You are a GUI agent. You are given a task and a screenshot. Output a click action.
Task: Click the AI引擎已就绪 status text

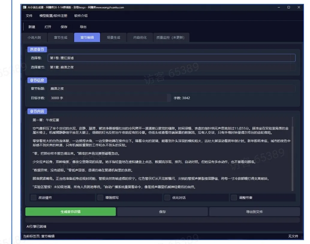pyautogui.click(x=36, y=227)
